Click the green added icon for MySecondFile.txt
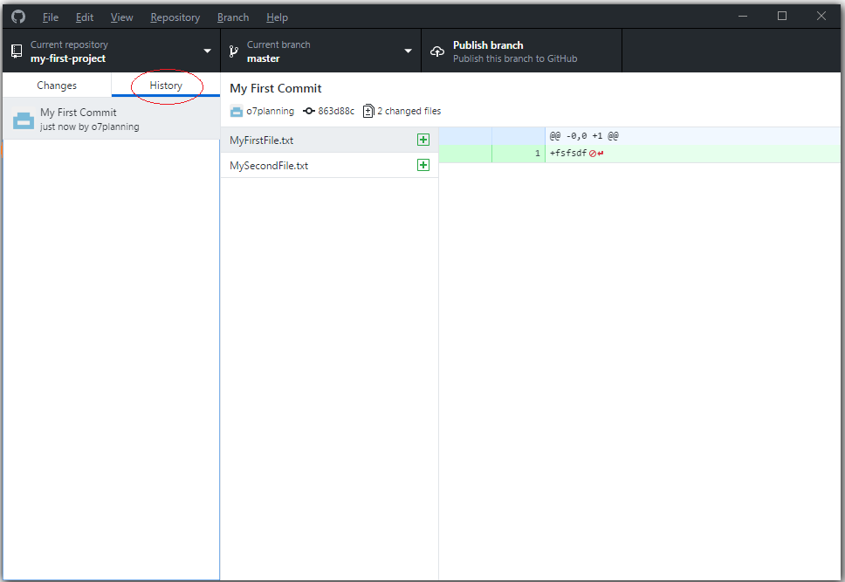 423,165
